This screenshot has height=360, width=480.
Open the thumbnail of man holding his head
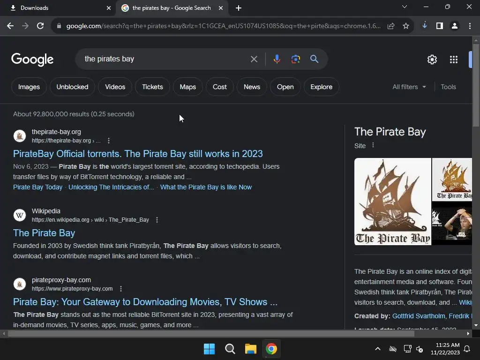click(x=452, y=224)
